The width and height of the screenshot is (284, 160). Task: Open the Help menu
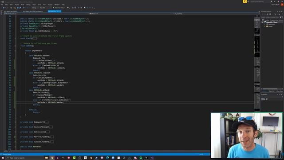pyautogui.click(x=63, y=5)
